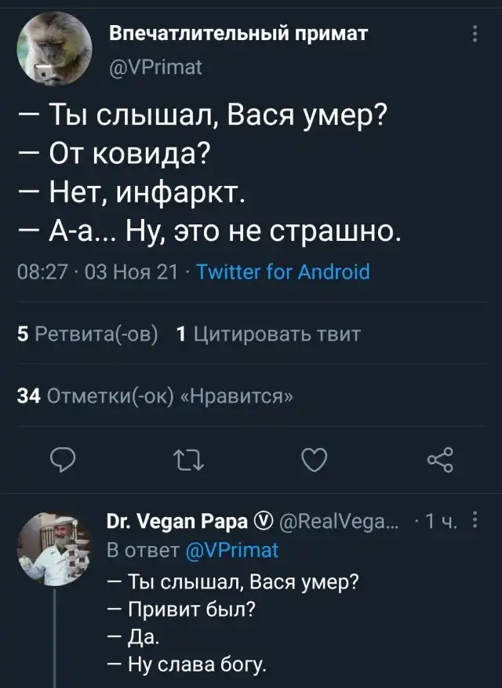
Task: Click the "Twitter for Android" source link
Action: pyautogui.click(x=282, y=272)
